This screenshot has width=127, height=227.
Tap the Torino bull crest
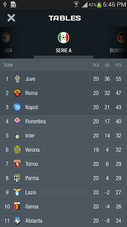(17, 164)
